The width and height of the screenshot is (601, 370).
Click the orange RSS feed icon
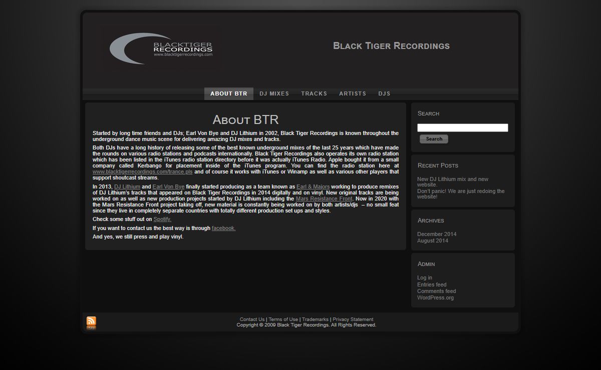pyautogui.click(x=91, y=322)
